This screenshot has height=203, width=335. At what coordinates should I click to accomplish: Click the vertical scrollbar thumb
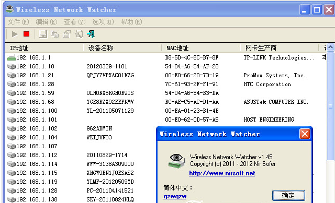point(330,106)
